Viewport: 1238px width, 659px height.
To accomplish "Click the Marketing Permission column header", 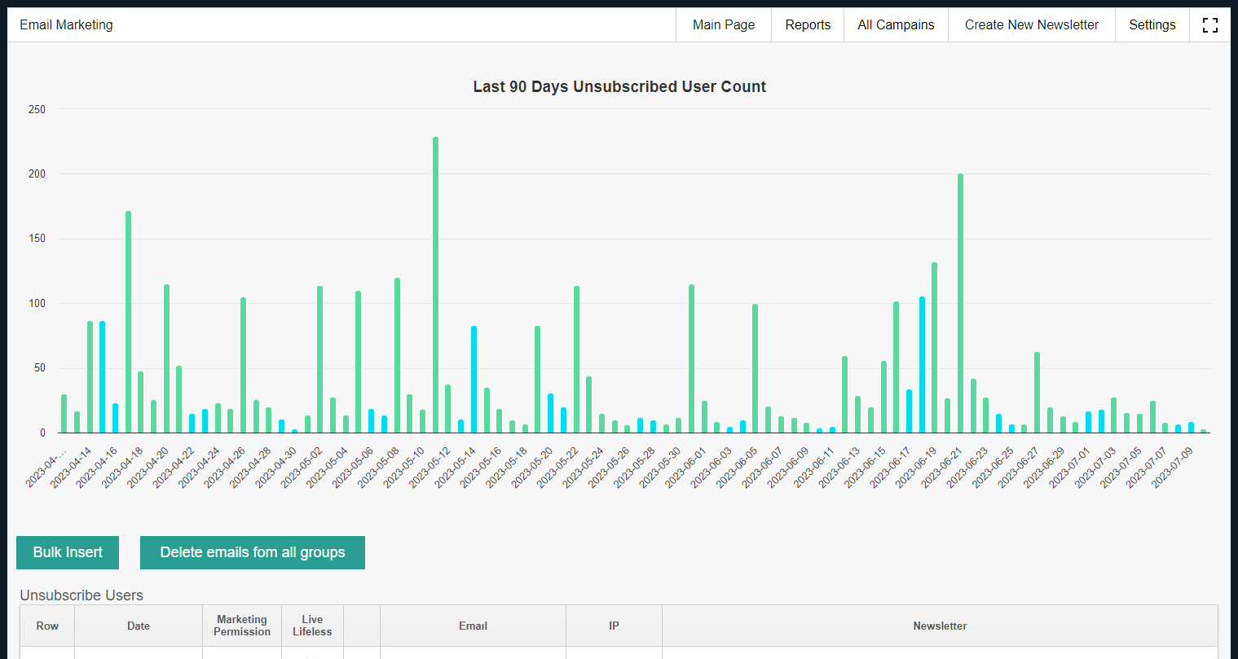I will point(242,626).
